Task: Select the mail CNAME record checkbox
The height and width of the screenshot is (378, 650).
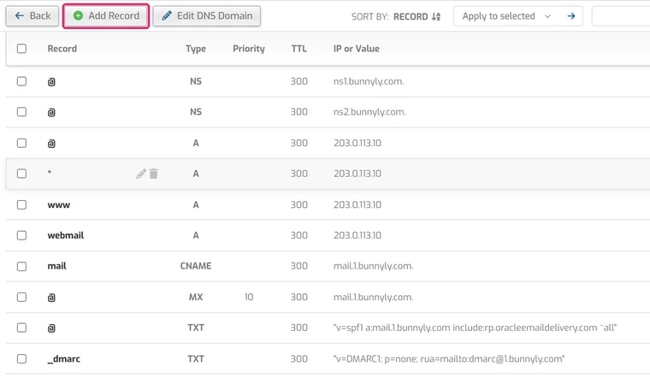Action: [21, 266]
